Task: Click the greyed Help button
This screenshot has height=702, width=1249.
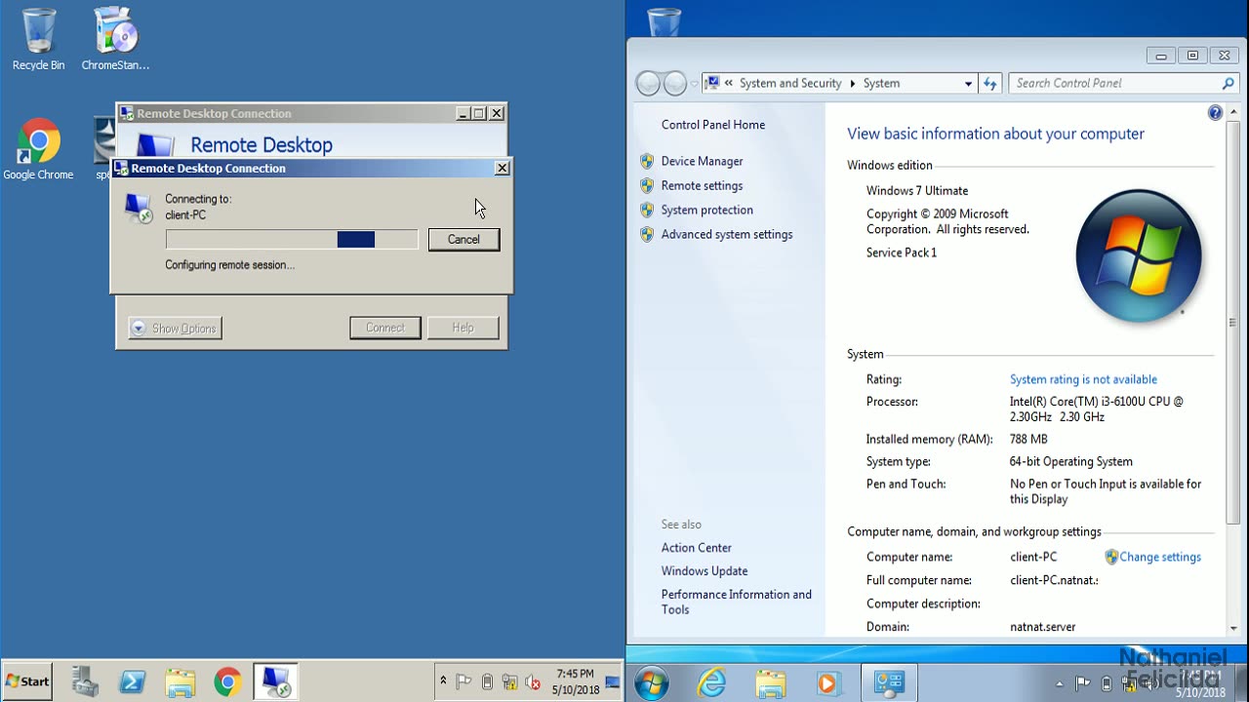Action: [463, 329]
